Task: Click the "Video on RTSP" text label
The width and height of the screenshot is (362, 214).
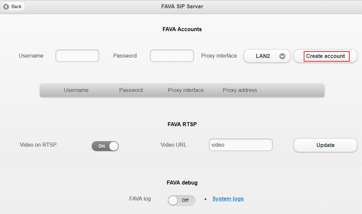Action: click(38, 145)
